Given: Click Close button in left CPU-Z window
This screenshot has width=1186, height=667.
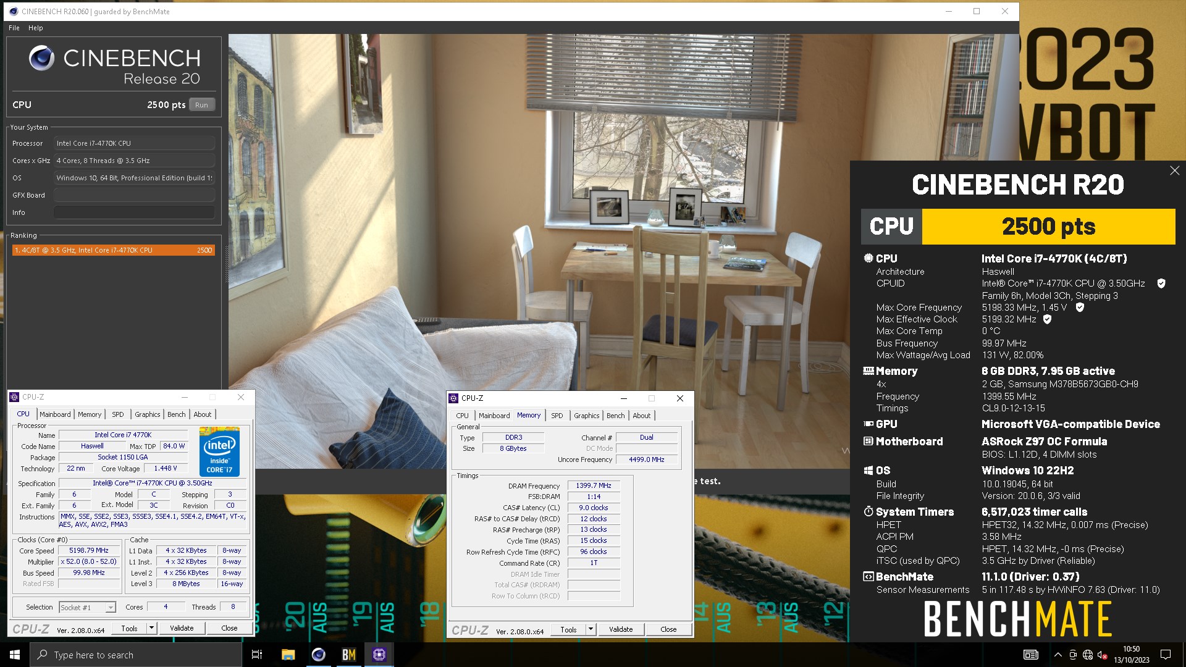Looking at the screenshot, I should (229, 628).
